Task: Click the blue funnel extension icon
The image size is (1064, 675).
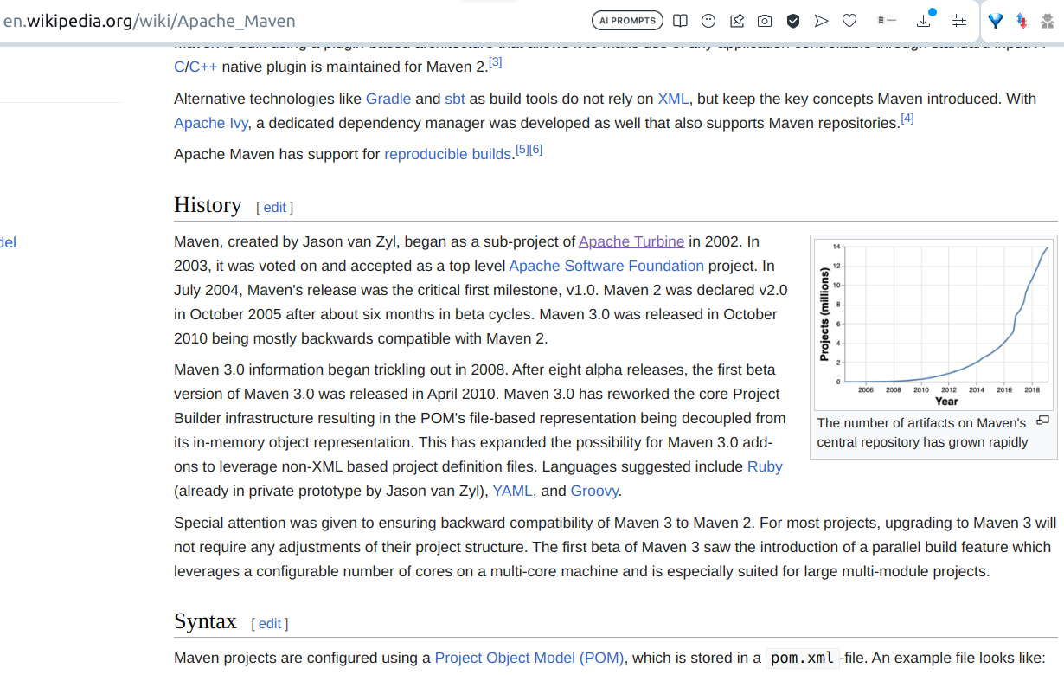Action: point(996,21)
